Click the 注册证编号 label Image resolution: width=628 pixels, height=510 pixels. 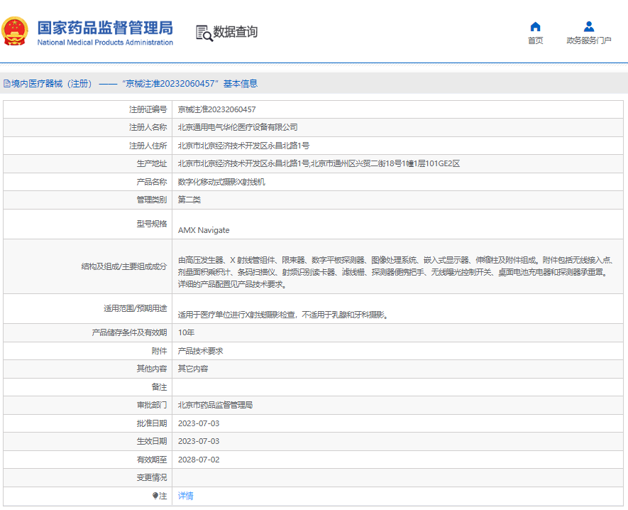148,109
